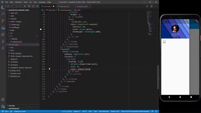Open errors and warnings count in status bar
Image resolution: width=201 pixels, height=113 pixels.
coord(5,111)
